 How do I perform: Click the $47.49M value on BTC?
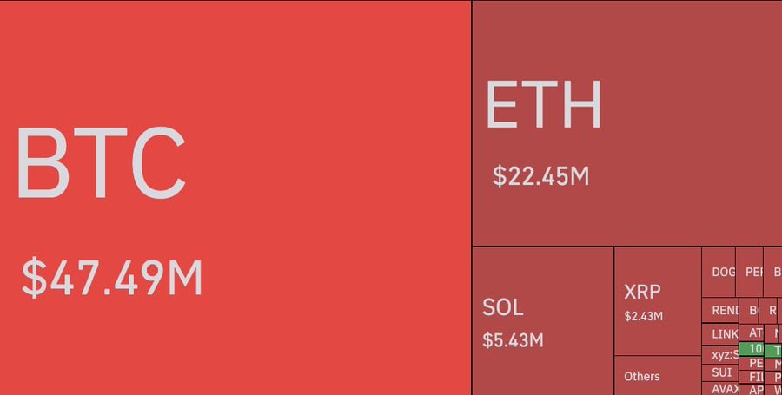click(x=112, y=278)
